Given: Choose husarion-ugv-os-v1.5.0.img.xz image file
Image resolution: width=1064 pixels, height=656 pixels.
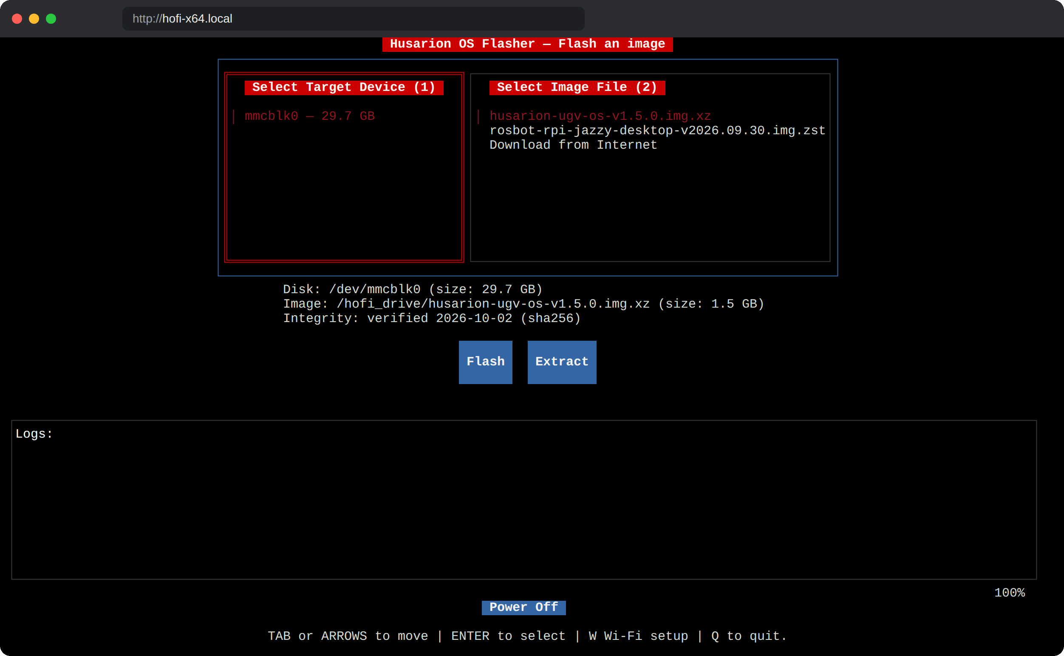Looking at the screenshot, I should tap(600, 116).
